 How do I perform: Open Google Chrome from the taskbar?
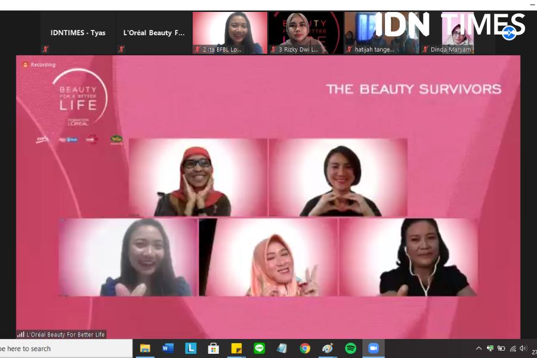(305, 348)
